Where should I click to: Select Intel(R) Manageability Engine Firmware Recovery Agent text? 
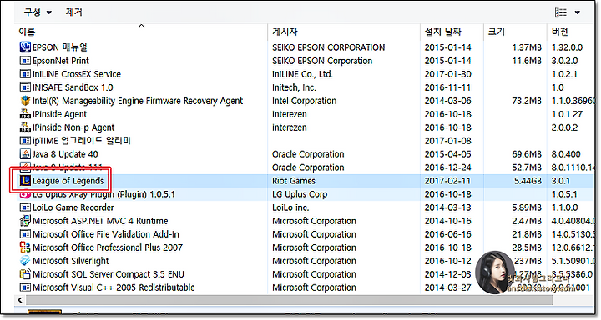138,101
